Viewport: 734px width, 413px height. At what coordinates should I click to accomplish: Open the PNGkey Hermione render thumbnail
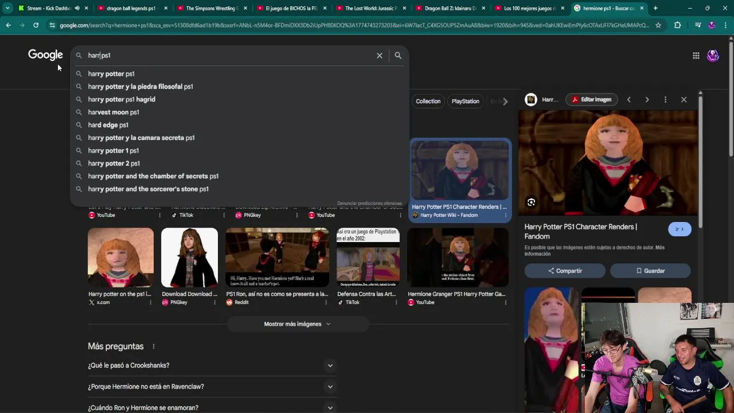[189, 258]
